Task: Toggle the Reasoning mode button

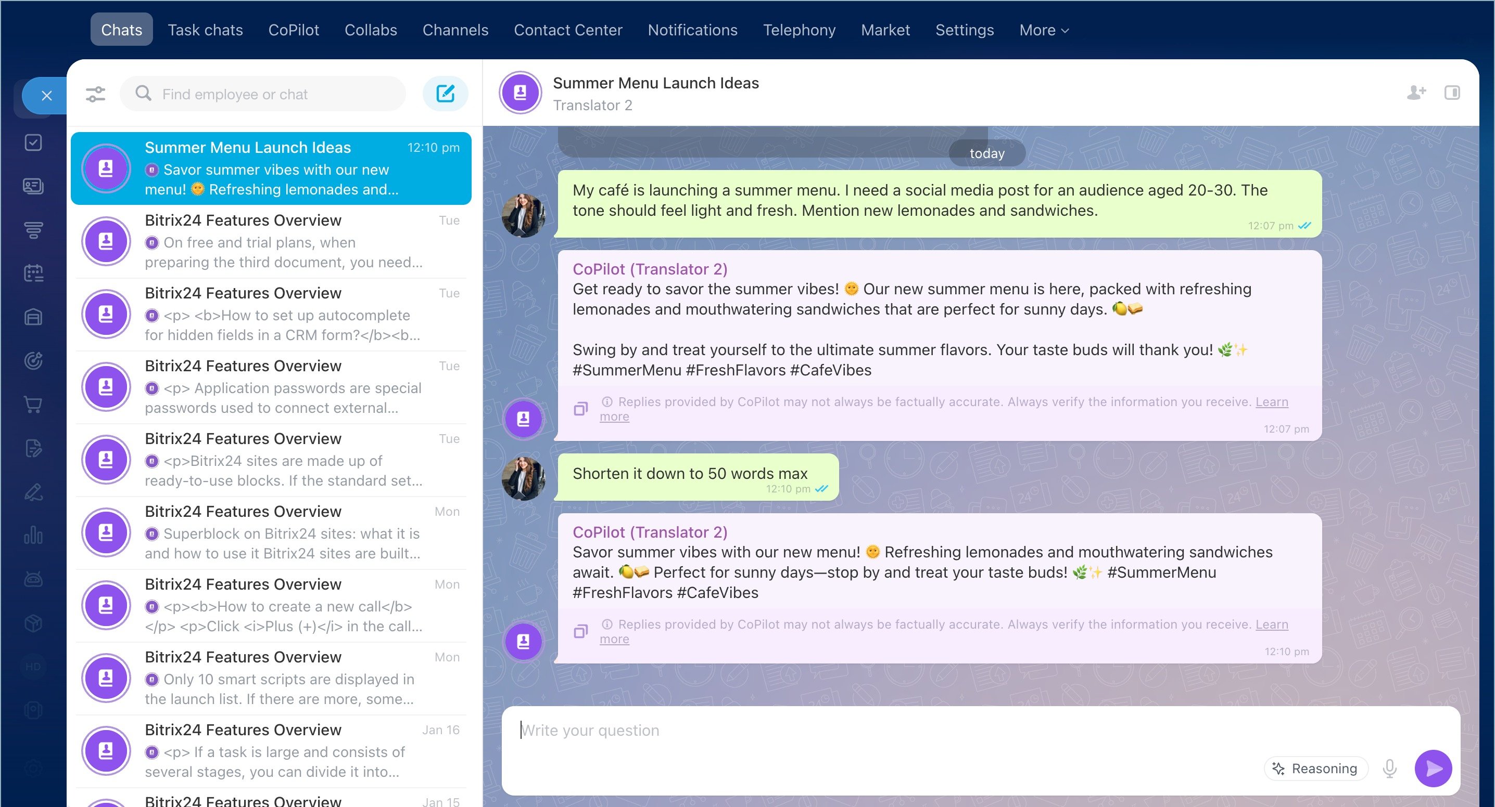Action: 1315,768
